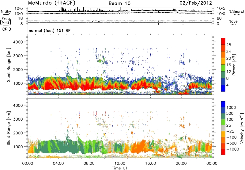Click the 12 tick on Power colorbar
Viewport: 245px width, 170px height.
[x=228, y=72]
